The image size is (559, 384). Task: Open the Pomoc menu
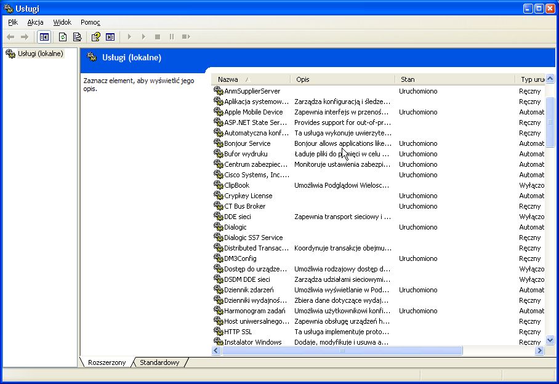point(90,22)
